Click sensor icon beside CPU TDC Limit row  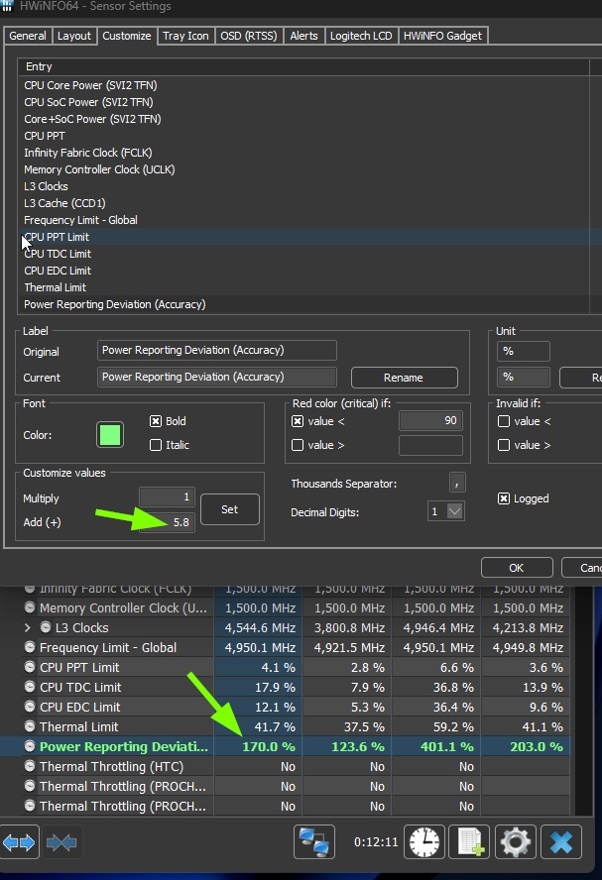pyautogui.click(x=30, y=687)
